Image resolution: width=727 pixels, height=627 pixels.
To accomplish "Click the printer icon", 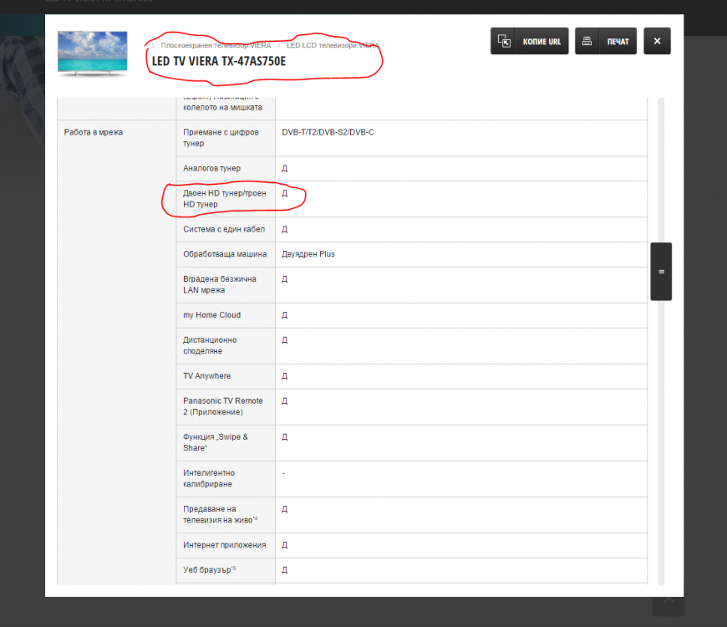I will (x=587, y=41).
